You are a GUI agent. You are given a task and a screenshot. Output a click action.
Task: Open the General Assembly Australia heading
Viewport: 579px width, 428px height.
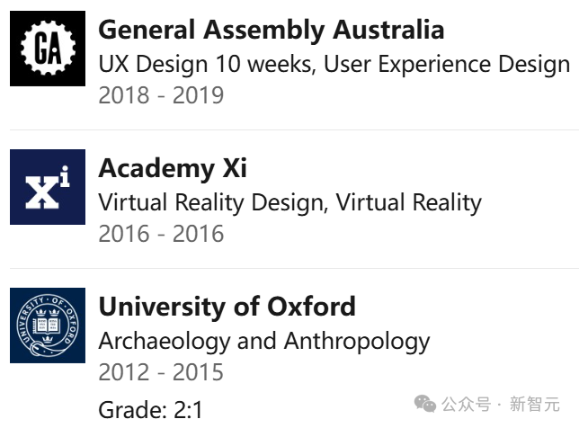[x=271, y=30]
